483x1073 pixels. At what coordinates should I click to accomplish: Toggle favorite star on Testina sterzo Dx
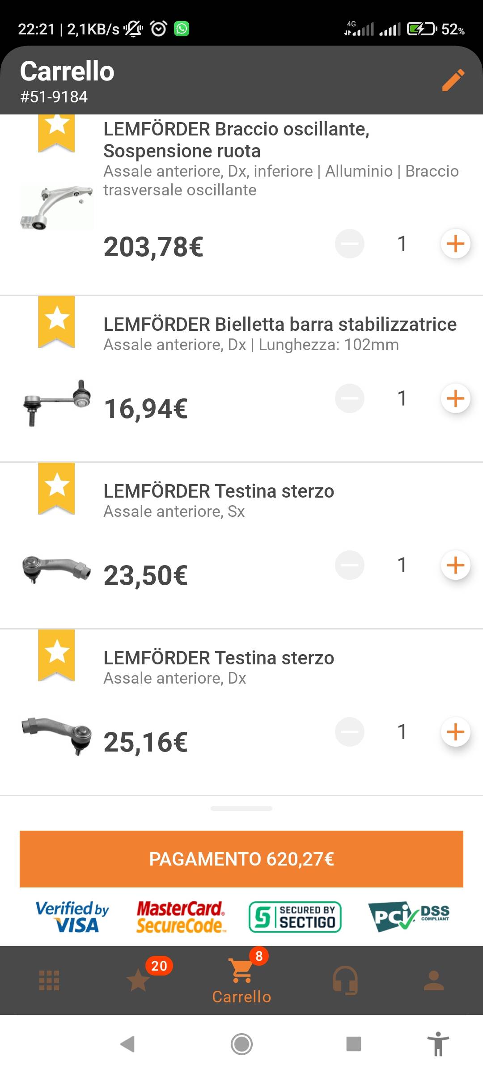(56, 655)
